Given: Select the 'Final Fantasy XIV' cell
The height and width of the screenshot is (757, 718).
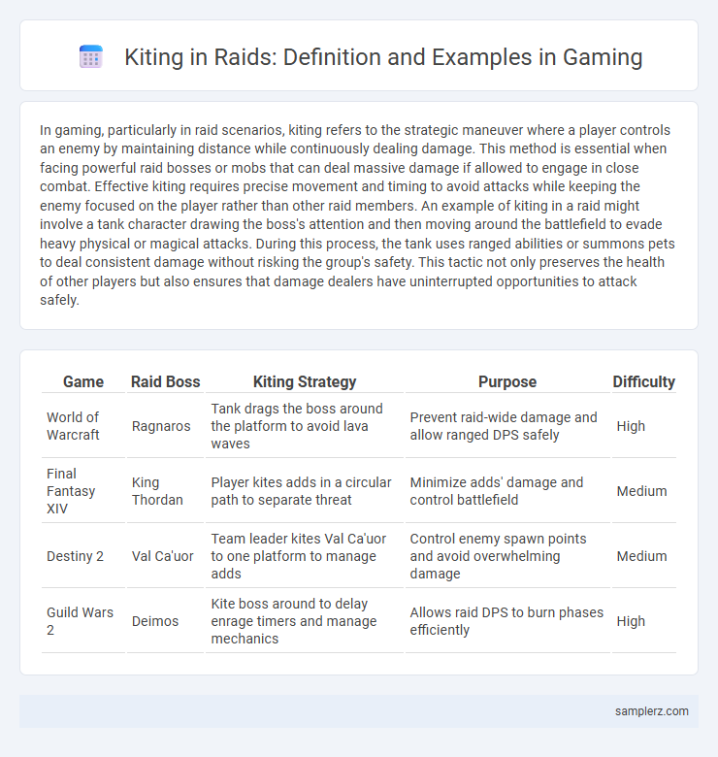Looking at the screenshot, I should coord(83,491).
